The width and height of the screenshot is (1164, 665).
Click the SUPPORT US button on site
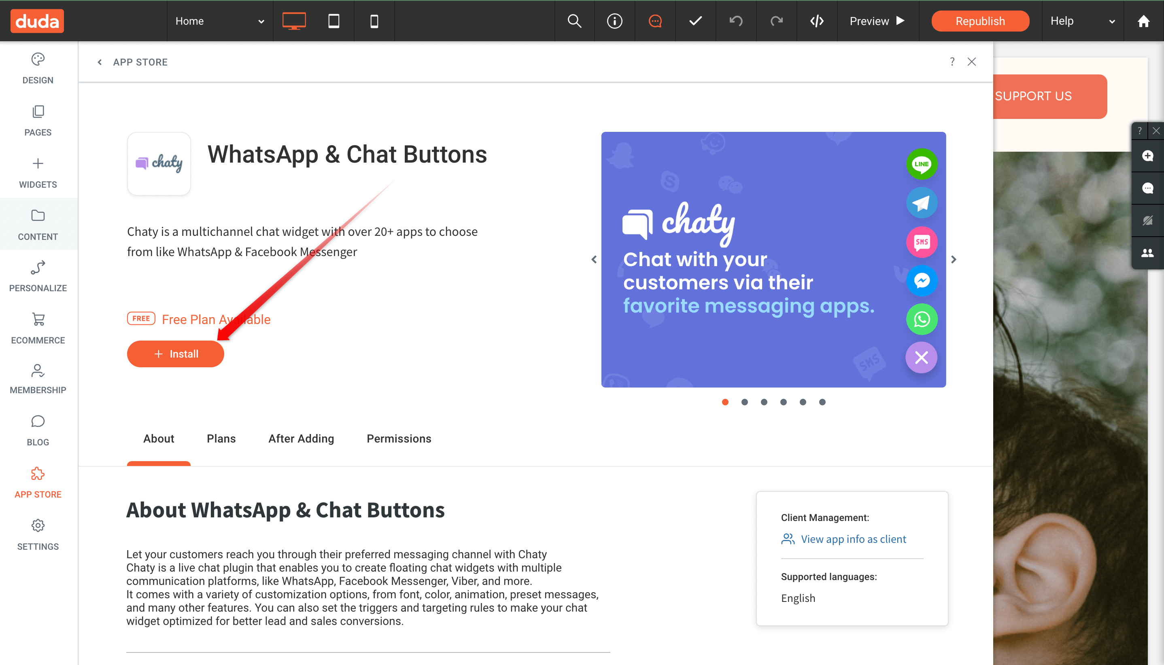1050,96
